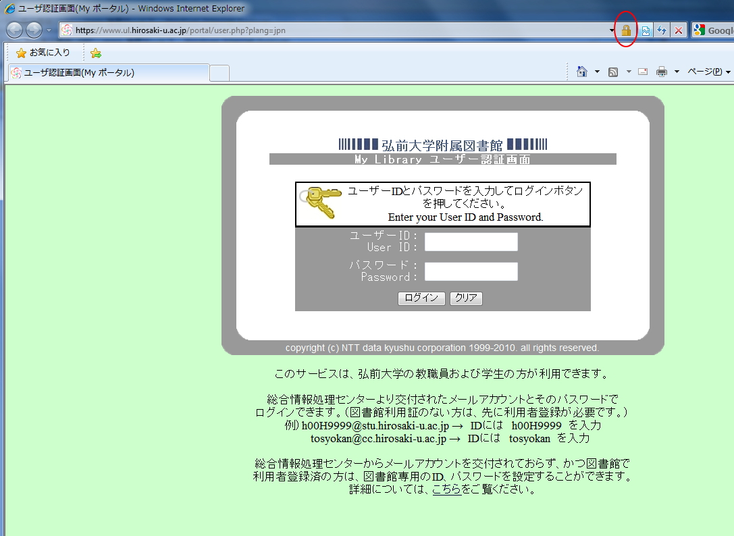Click the 弘前大学附属図書館 heading
This screenshot has height=536, width=734.
442,145
